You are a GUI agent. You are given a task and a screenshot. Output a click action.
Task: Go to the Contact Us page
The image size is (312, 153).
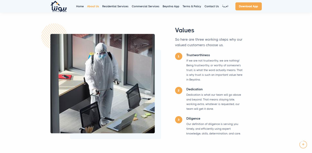pos(211,6)
